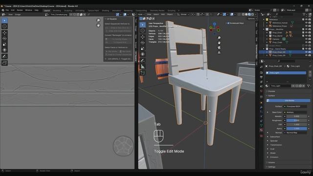Click the zoom magnifier in the UV editor
Viewport: 313px width, 176px height.
point(98,21)
